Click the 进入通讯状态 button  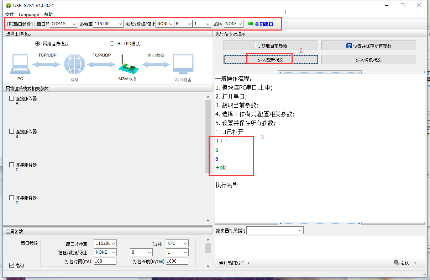pos(368,60)
